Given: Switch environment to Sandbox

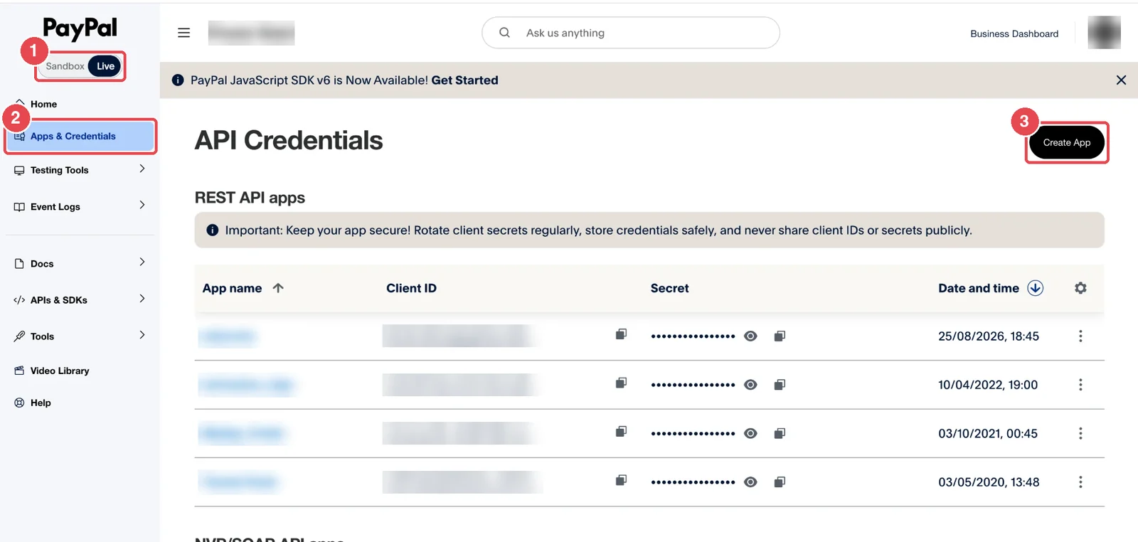Looking at the screenshot, I should coord(65,66).
